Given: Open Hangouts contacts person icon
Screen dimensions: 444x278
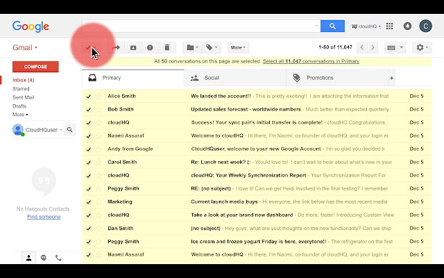Looking at the screenshot, I should (x=29, y=258).
